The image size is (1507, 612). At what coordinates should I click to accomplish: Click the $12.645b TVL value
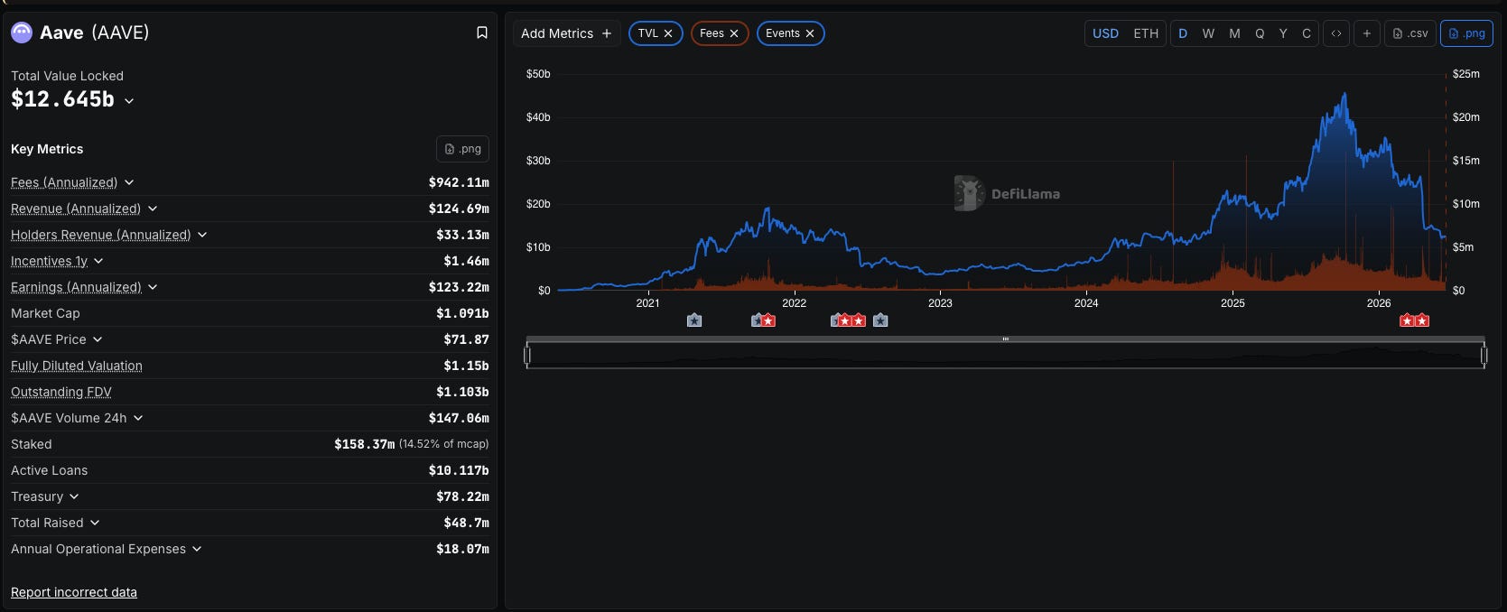click(x=62, y=99)
